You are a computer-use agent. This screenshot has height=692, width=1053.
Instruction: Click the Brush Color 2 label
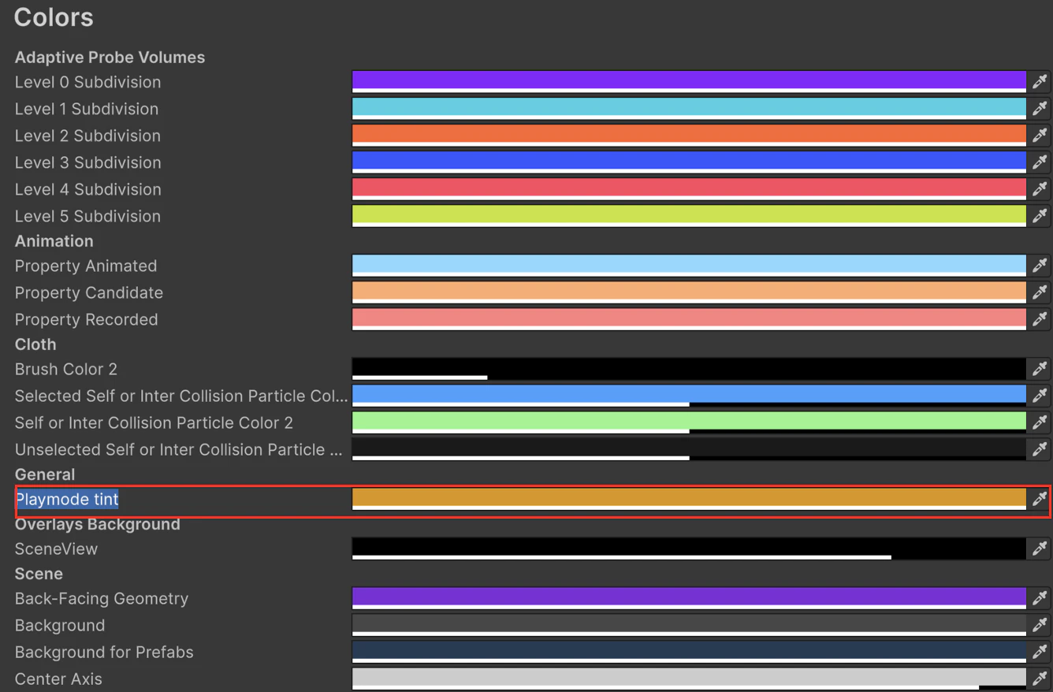[66, 369]
